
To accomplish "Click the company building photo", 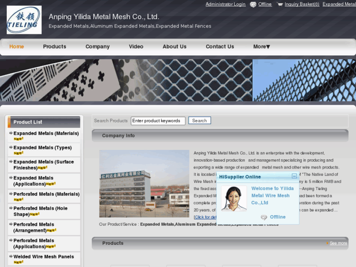I will (144, 184).
